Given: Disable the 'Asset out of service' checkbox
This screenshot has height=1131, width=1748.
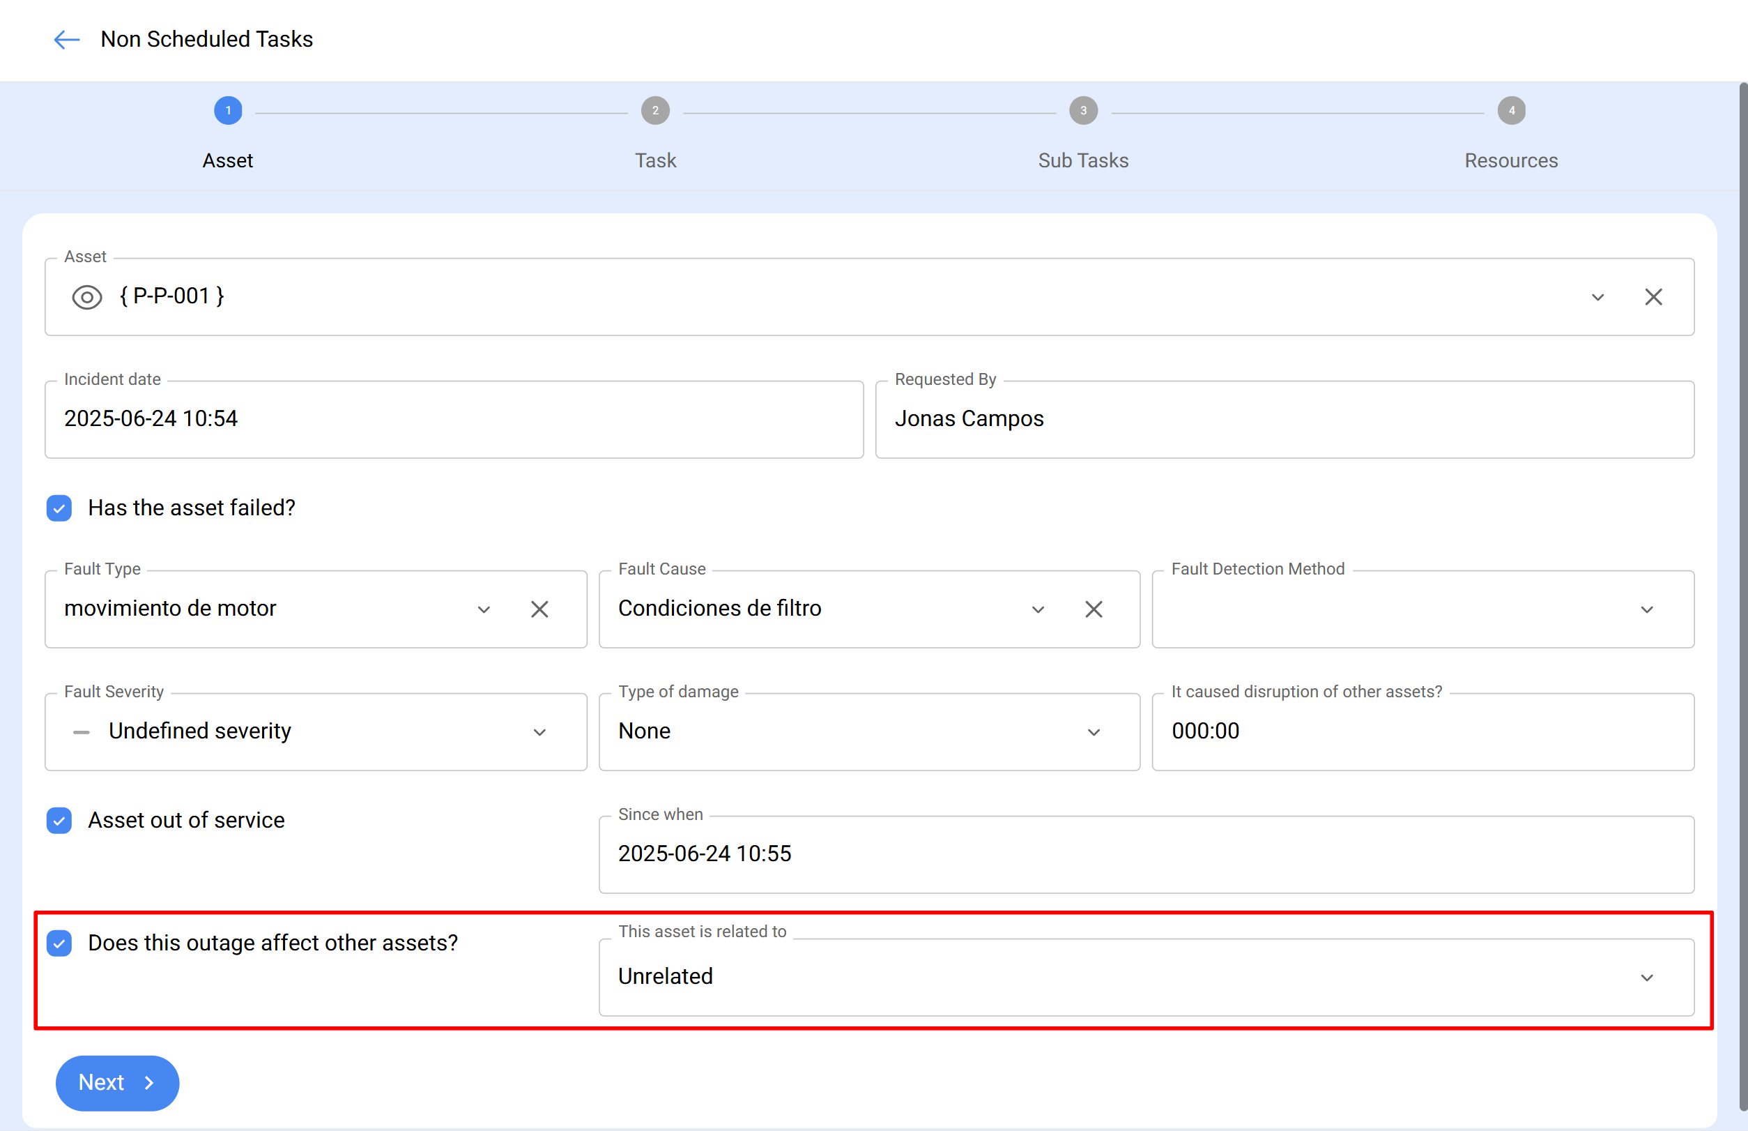Looking at the screenshot, I should (x=59, y=820).
